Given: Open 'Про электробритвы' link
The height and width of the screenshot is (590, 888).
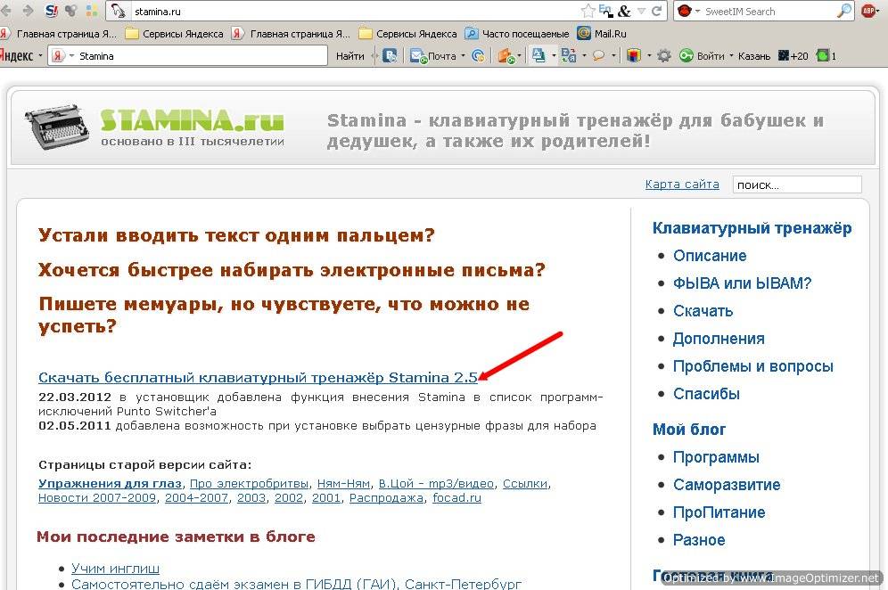Looking at the screenshot, I should tap(249, 484).
